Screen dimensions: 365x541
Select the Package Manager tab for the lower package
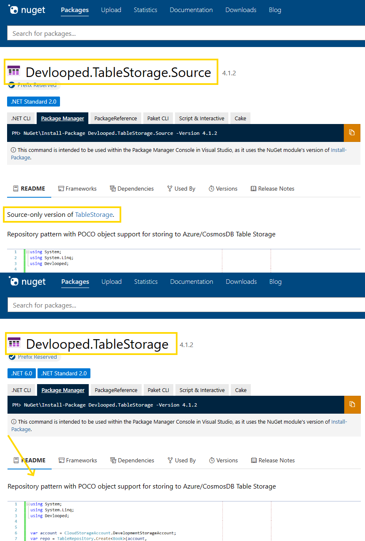click(x=63, y=390)
